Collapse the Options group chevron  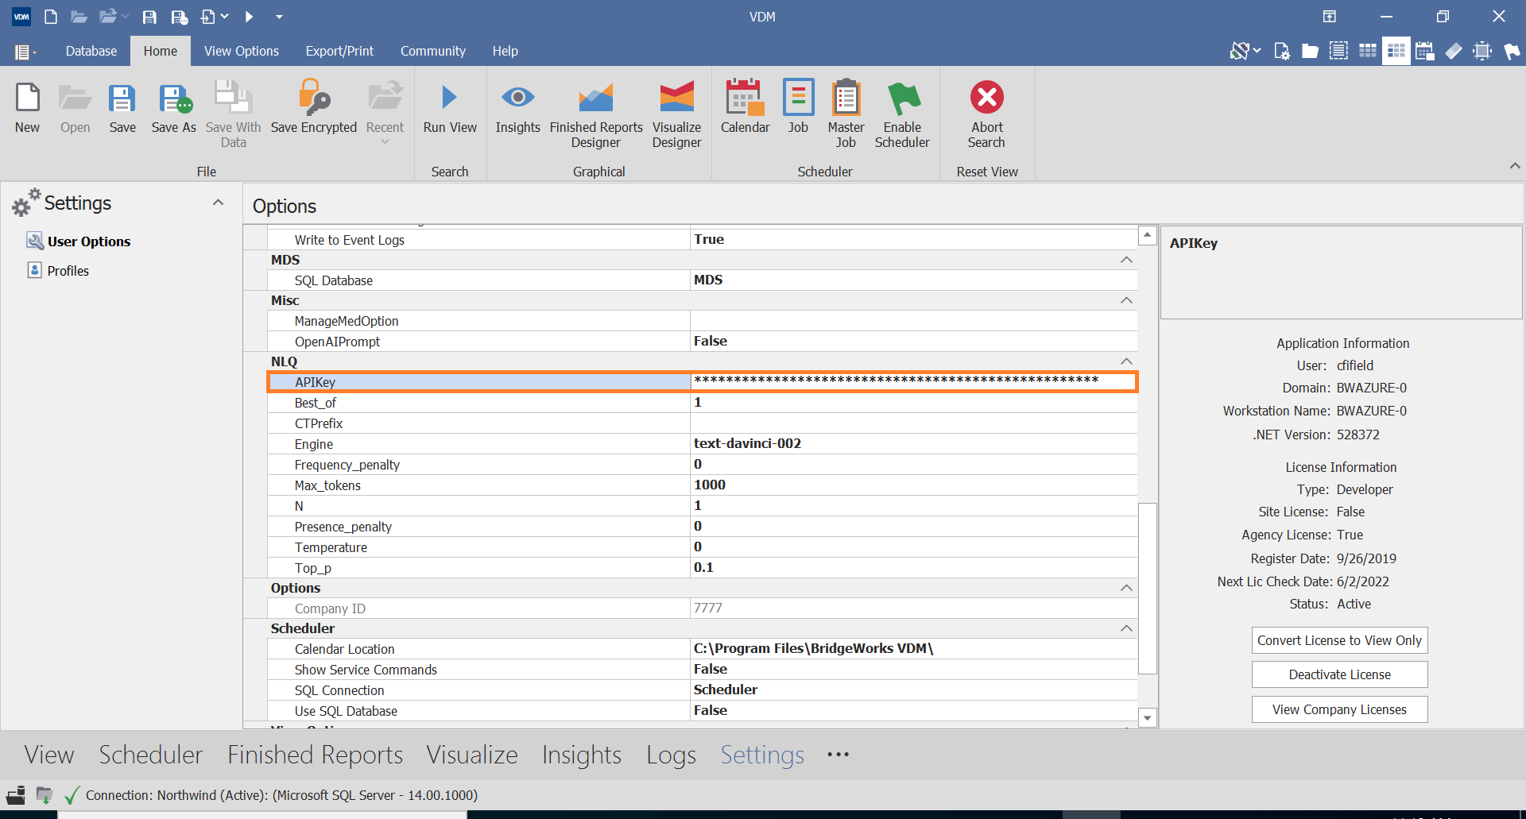[1126, 588]
